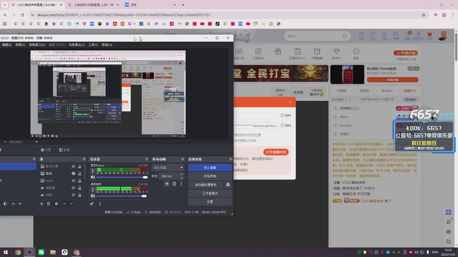Delete the scene transition with trash icon

(174, 183)
